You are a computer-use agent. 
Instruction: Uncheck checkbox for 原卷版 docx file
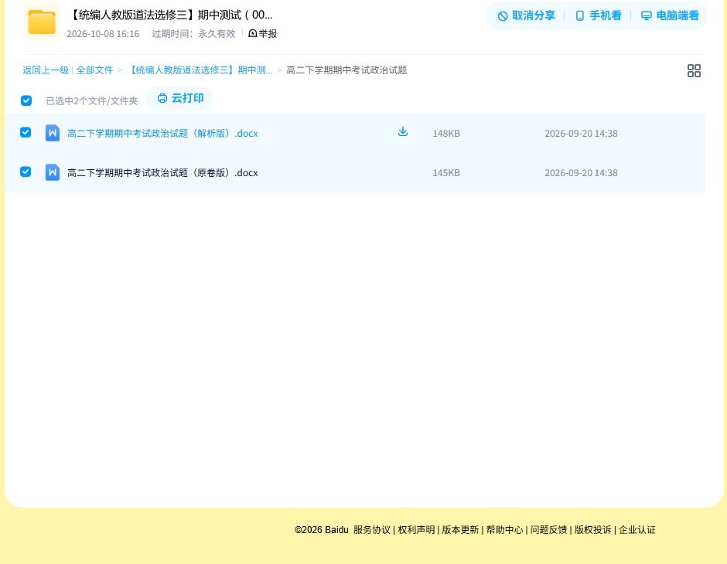coord(26,172)
